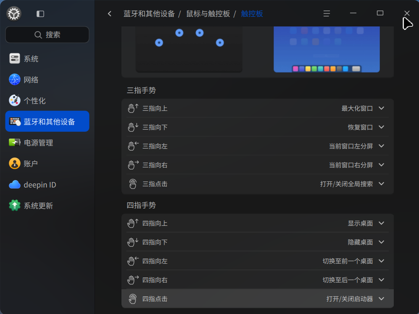The width and height of the screenshot is (419, 314).
Task: Click the 四指手势 section heading
Action: click(141, 205)
